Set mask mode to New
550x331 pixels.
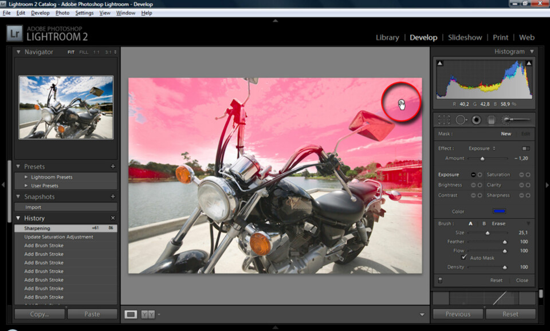[x=506, y=133]
